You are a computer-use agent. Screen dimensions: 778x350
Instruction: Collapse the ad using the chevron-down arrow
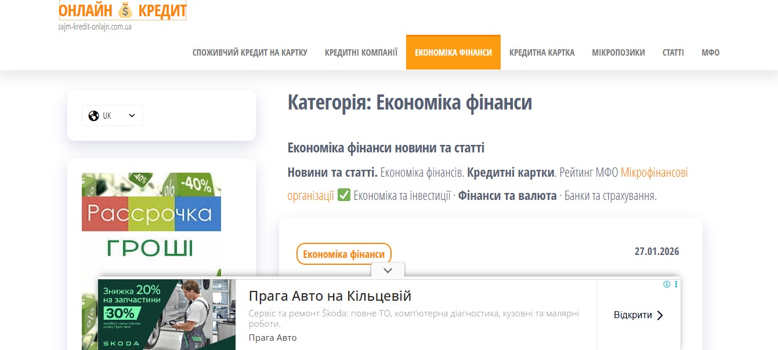click(x=388, y=269)
